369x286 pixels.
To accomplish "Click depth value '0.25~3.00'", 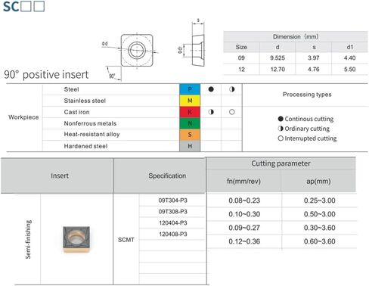I will click(x=319, y=201).
